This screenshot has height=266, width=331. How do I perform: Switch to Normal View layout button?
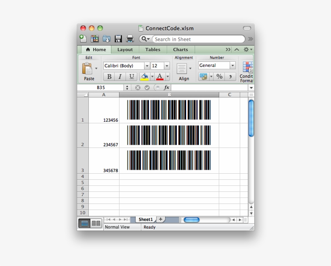point(84,223)
